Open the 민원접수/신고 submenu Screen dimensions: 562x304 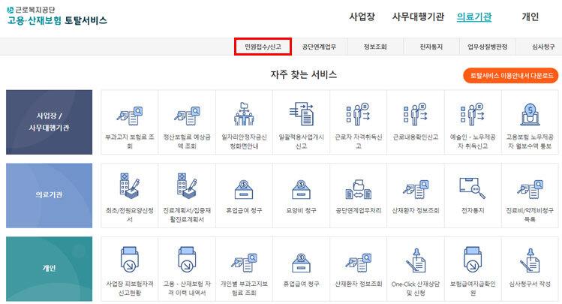263,47
